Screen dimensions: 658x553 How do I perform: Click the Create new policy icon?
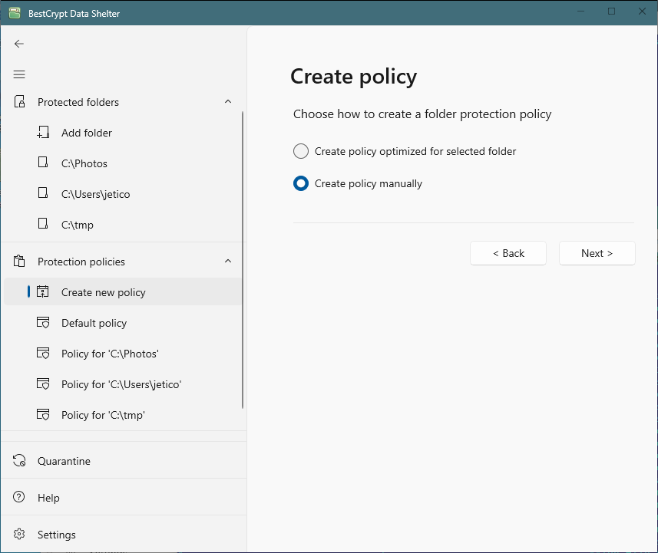click(43, 291)
